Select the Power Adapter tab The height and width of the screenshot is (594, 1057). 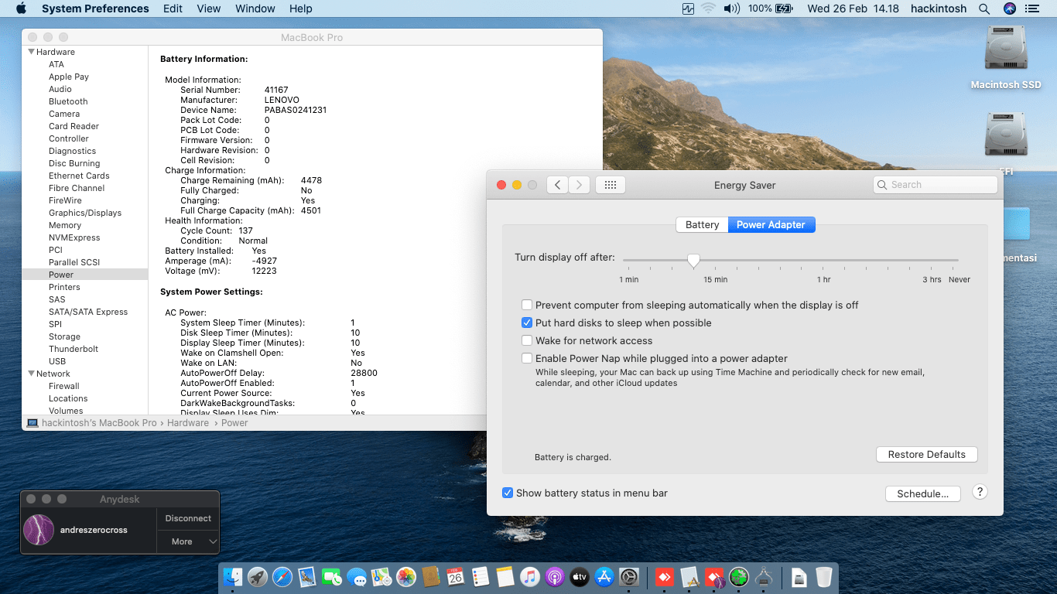click(771, 224)
